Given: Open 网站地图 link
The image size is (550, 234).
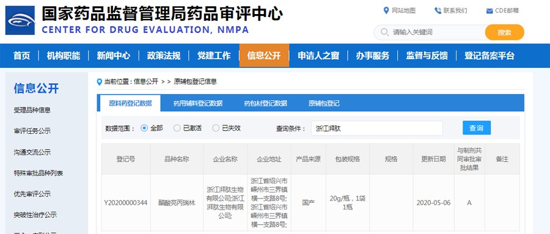Looking at the screenshot, I should (403, 10).
